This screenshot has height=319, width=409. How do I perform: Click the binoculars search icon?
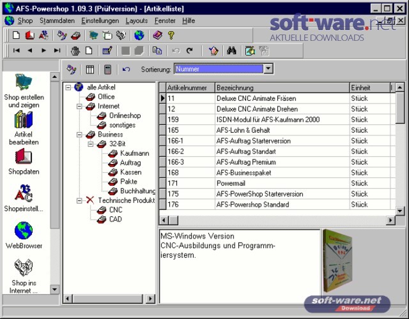pos(231,50)
